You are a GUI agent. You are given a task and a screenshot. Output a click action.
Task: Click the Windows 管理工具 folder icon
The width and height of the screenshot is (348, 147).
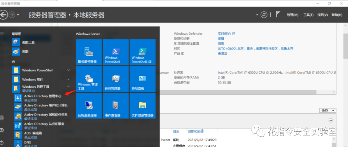[x=16, y=88]
